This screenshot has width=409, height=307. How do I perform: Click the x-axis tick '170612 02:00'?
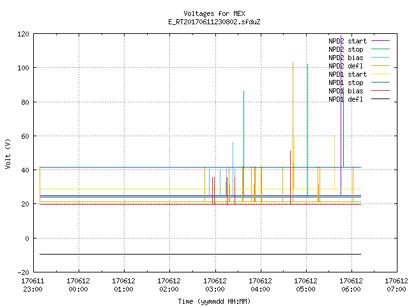coord(169,285)
